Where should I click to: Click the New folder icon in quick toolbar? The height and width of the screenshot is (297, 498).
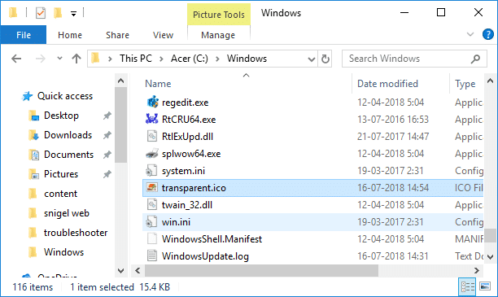[x=58, y=13]
